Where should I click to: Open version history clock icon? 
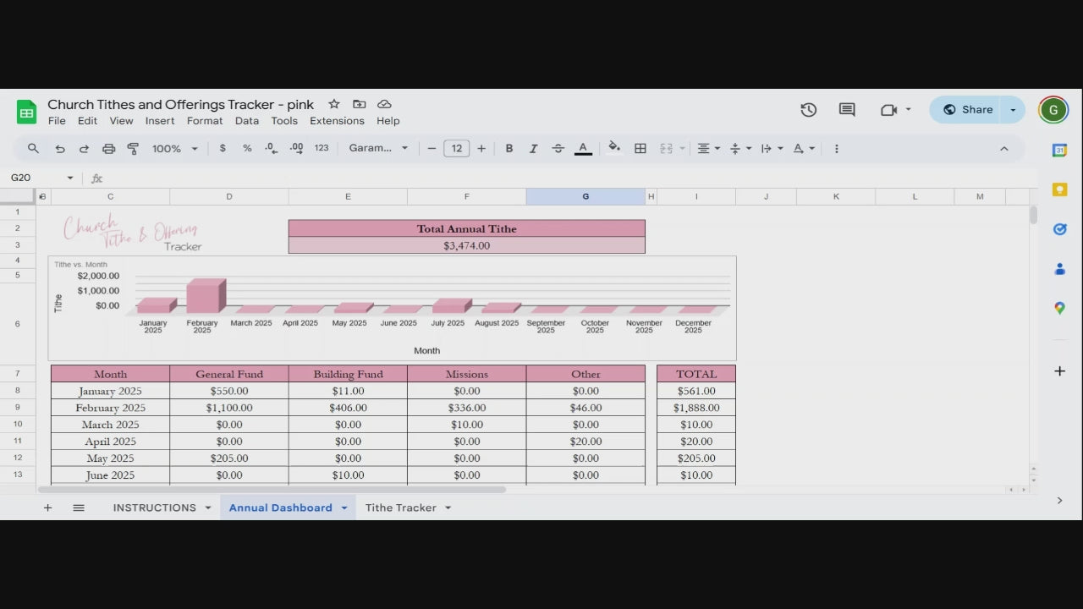click(x=808, y=110)
